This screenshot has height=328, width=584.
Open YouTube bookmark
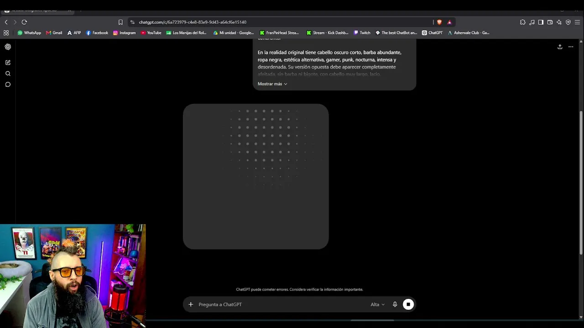151,33
